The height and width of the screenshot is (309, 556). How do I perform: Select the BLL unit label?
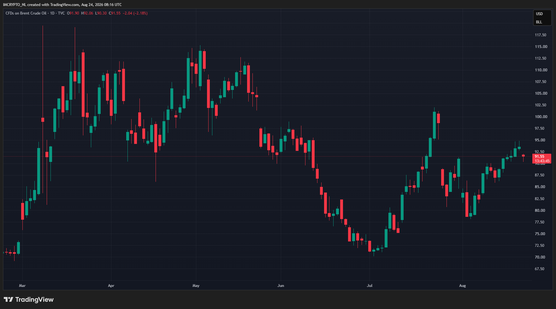tap(539, 22)
